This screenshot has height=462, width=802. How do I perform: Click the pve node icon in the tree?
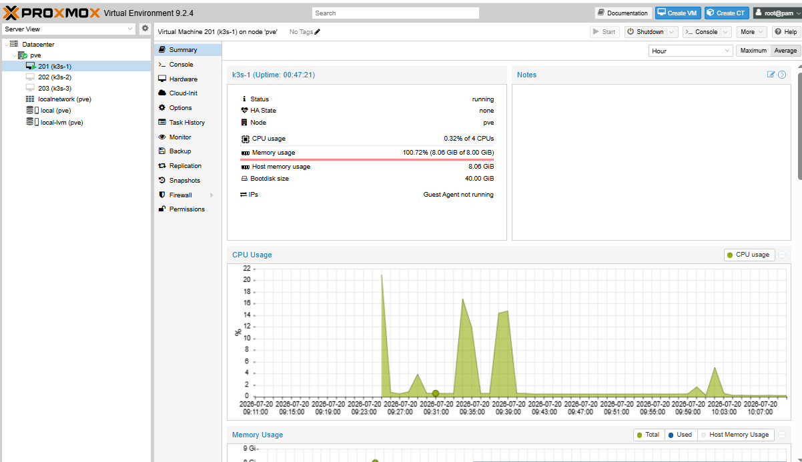click(23, 55)
